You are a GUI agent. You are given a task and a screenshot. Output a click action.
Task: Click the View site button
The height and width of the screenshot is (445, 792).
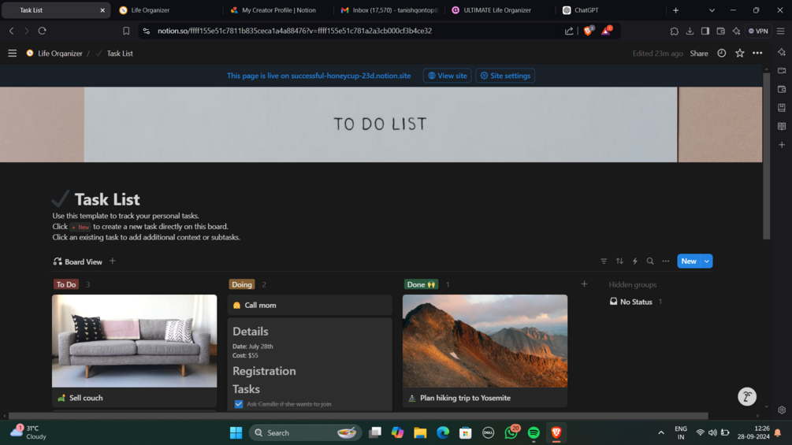(x=447, y=76)
